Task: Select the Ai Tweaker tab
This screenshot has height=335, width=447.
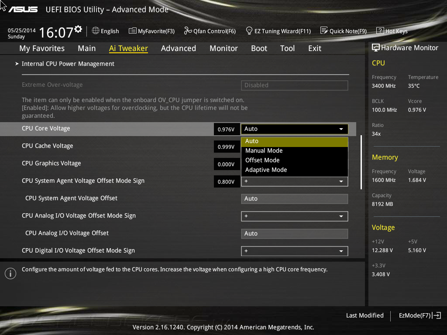Action: pyautogui.click(x=128, y=48)
